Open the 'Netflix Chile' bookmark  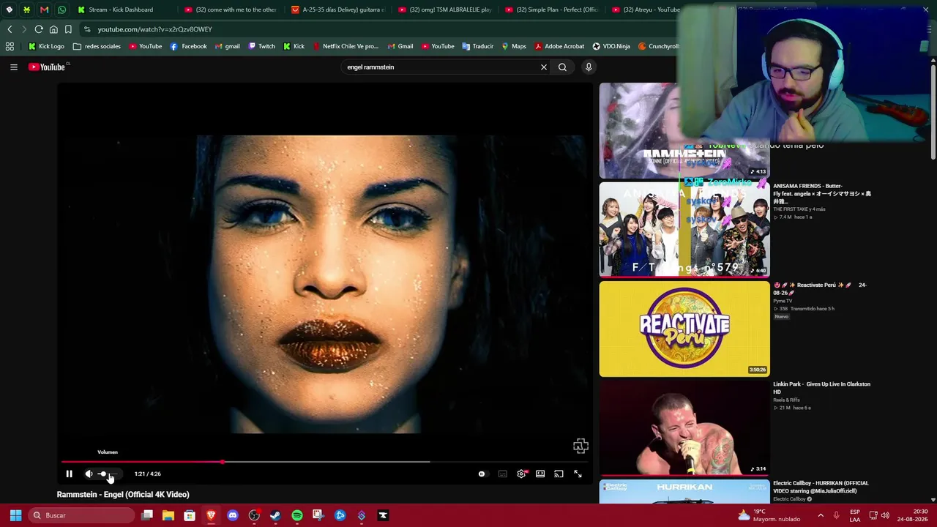[x=346, y=46]
